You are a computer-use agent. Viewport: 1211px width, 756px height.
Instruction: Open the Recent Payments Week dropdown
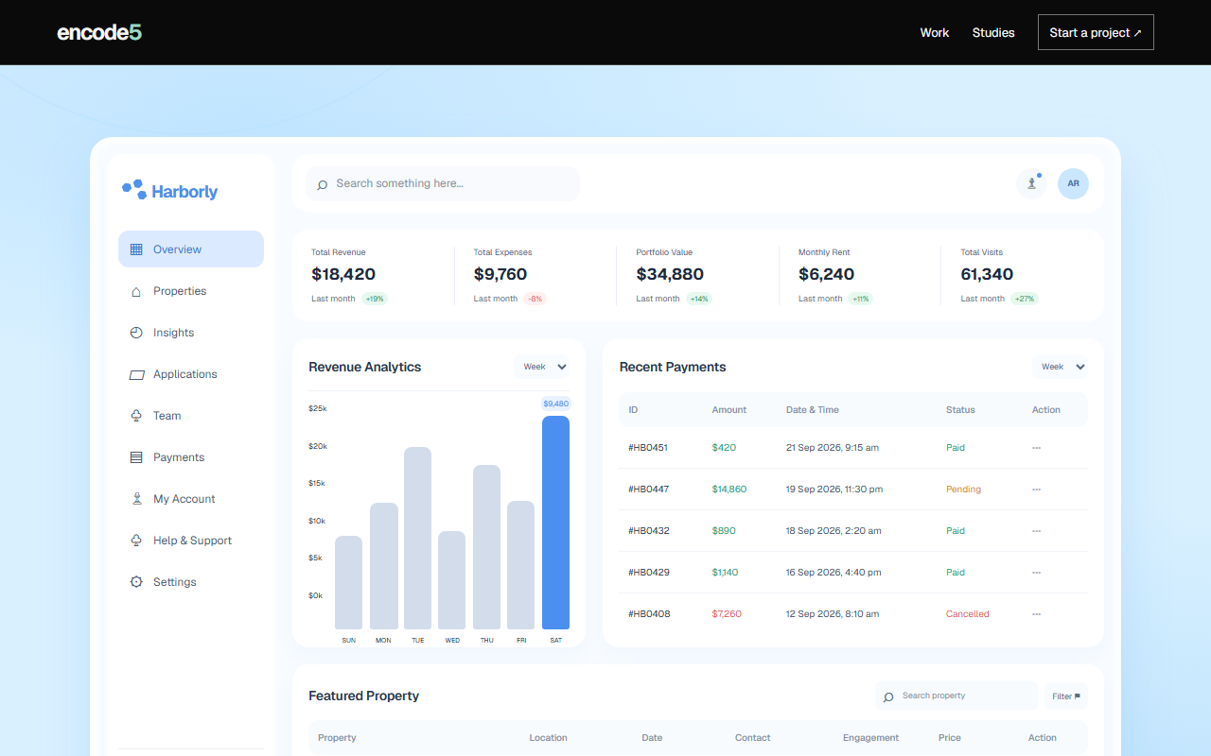[1060, 367]
